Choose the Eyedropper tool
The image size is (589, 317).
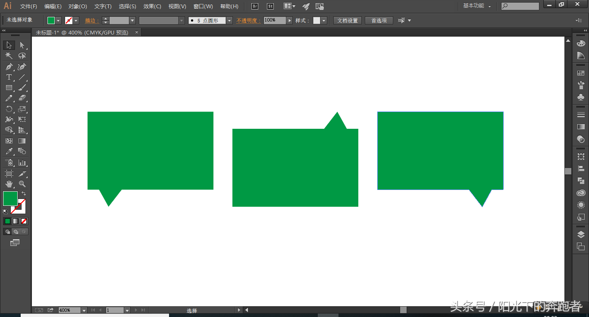point(9,152)
